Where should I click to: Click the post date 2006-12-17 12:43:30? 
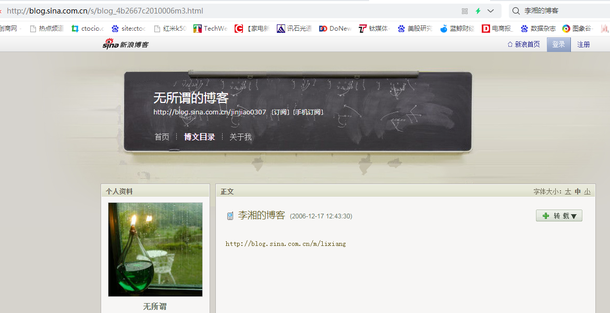coord(321,216)
